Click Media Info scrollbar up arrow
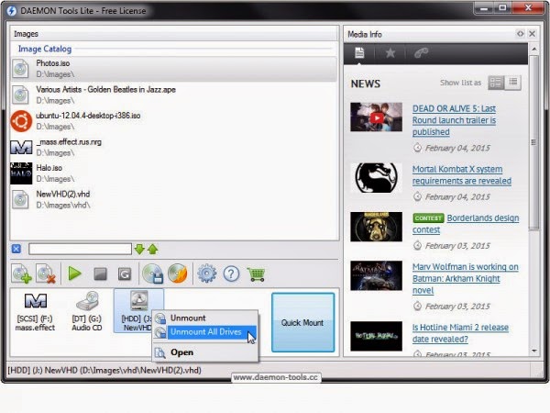Viewport: 550px width, 413px height. tap(533, 49)
